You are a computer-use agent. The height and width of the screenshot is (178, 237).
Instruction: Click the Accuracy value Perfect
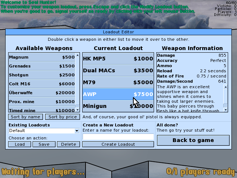[x=218, y=60]
